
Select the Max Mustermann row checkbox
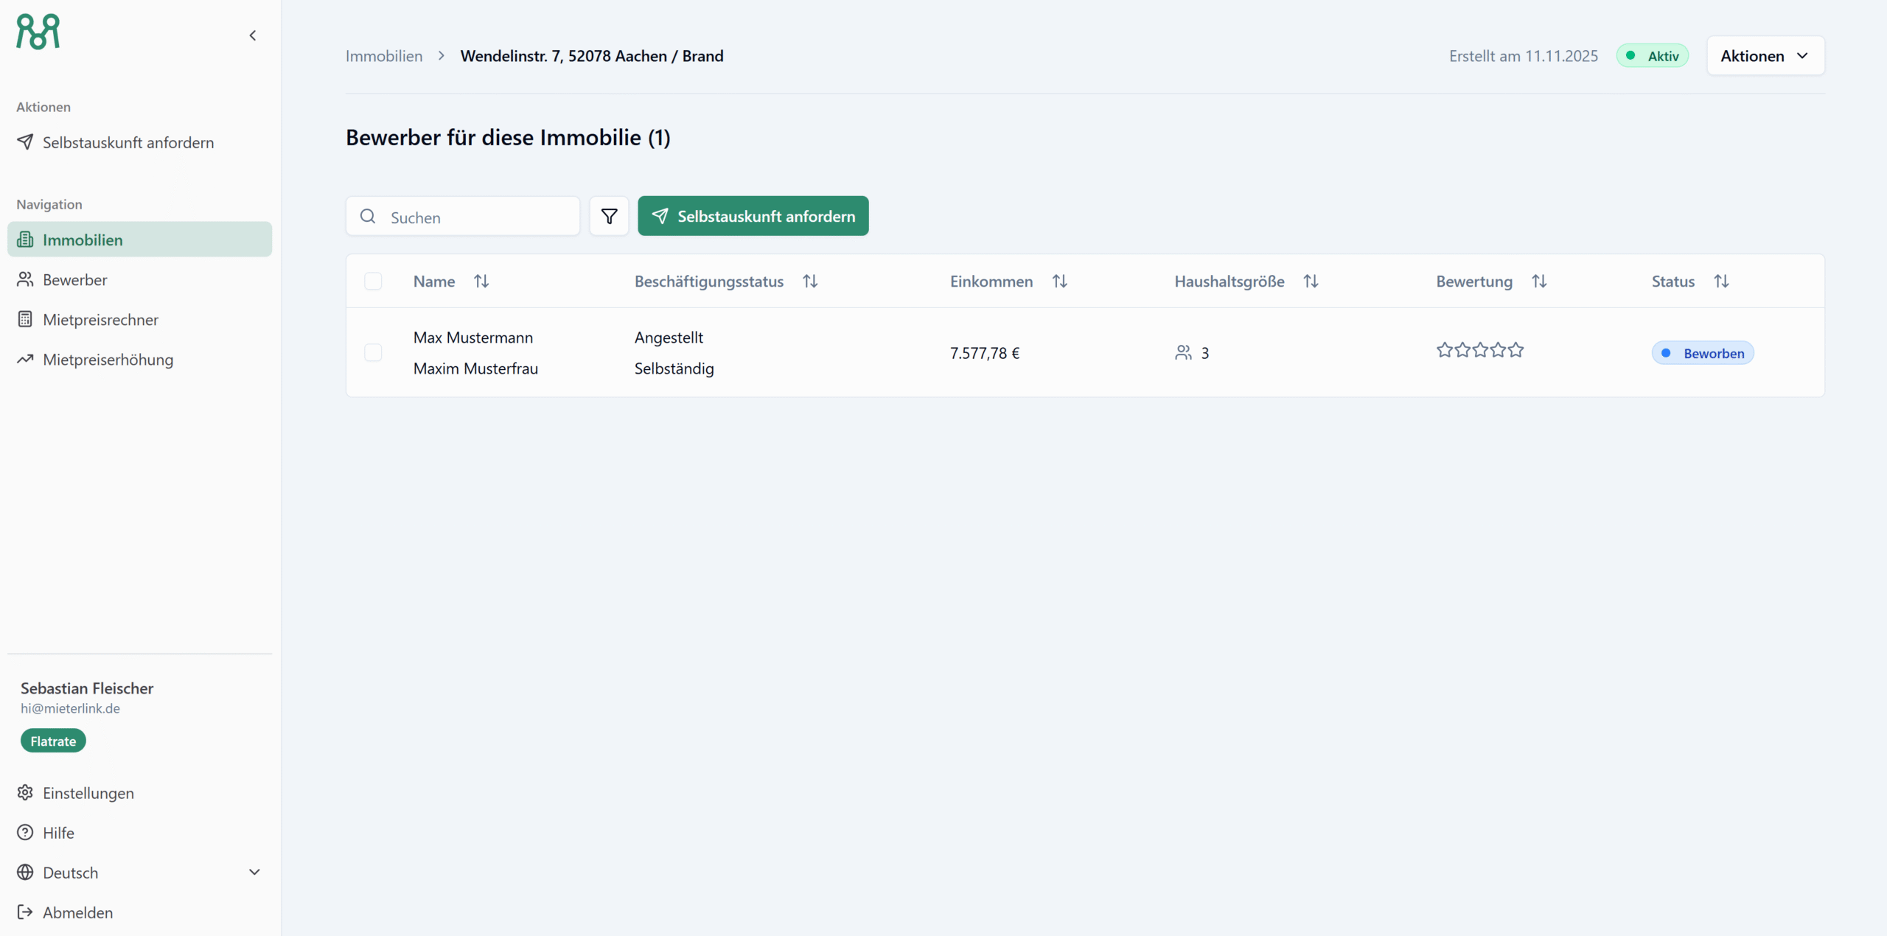click(373, 353)
